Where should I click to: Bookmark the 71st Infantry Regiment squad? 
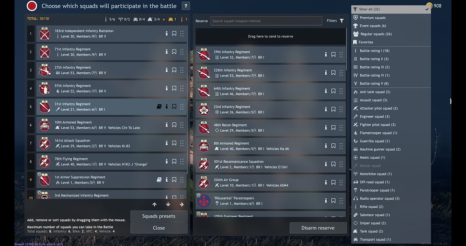point(174,52)
